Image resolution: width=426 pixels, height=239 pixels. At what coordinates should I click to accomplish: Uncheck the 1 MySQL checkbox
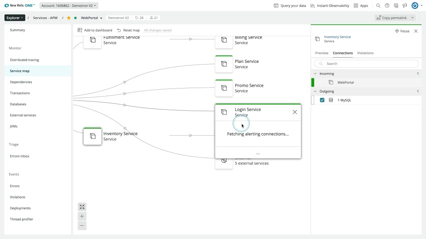[x=322, y=100]
